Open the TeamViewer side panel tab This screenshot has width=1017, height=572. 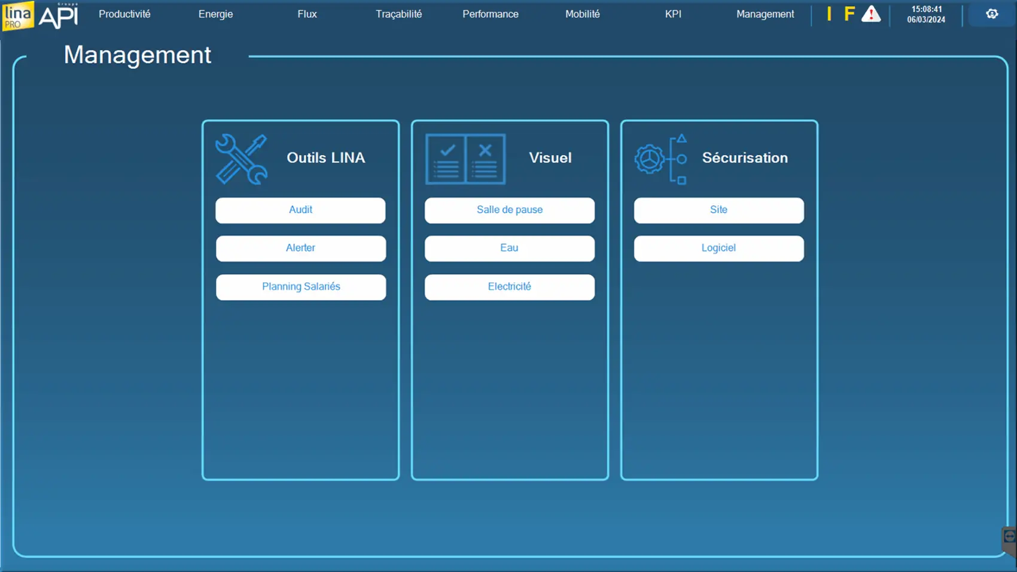pos(1009,537)
